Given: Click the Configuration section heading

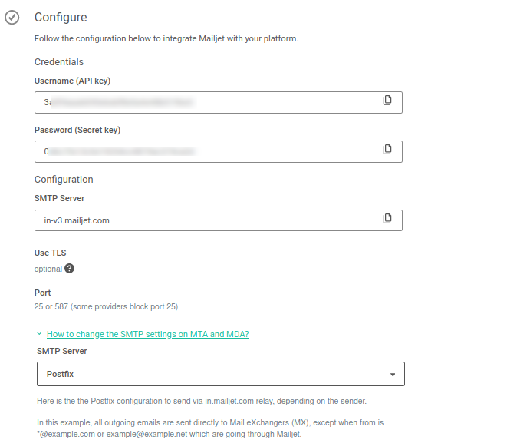Looking at the screenshot, I should click(x=64, y=179).
